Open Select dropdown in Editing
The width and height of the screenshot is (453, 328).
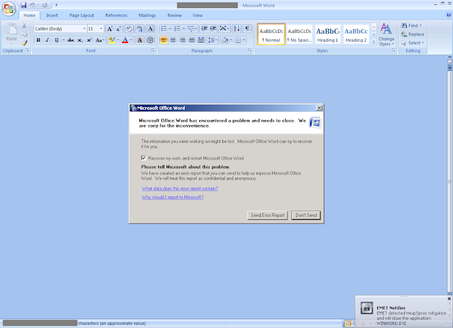pos(413,43)
